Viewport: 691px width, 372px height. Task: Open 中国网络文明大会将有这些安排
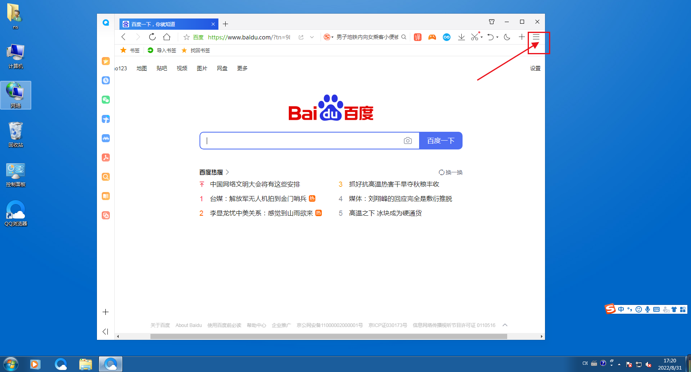[255, 184]
